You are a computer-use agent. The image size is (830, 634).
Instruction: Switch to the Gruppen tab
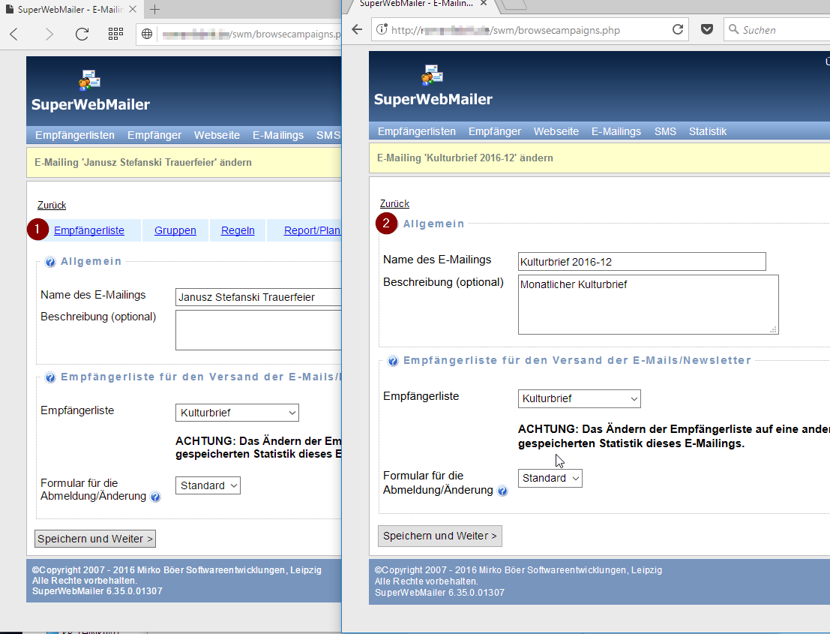coord(175,230)
